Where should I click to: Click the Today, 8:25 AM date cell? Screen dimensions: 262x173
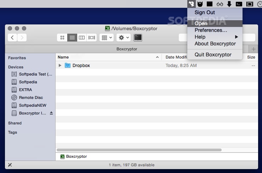point(181,66)
